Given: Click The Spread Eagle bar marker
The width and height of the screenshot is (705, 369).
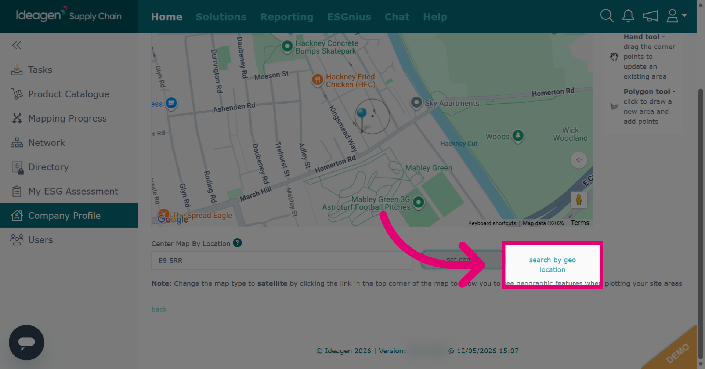Looking at the screenshot, I should click(x=163, y=214).
